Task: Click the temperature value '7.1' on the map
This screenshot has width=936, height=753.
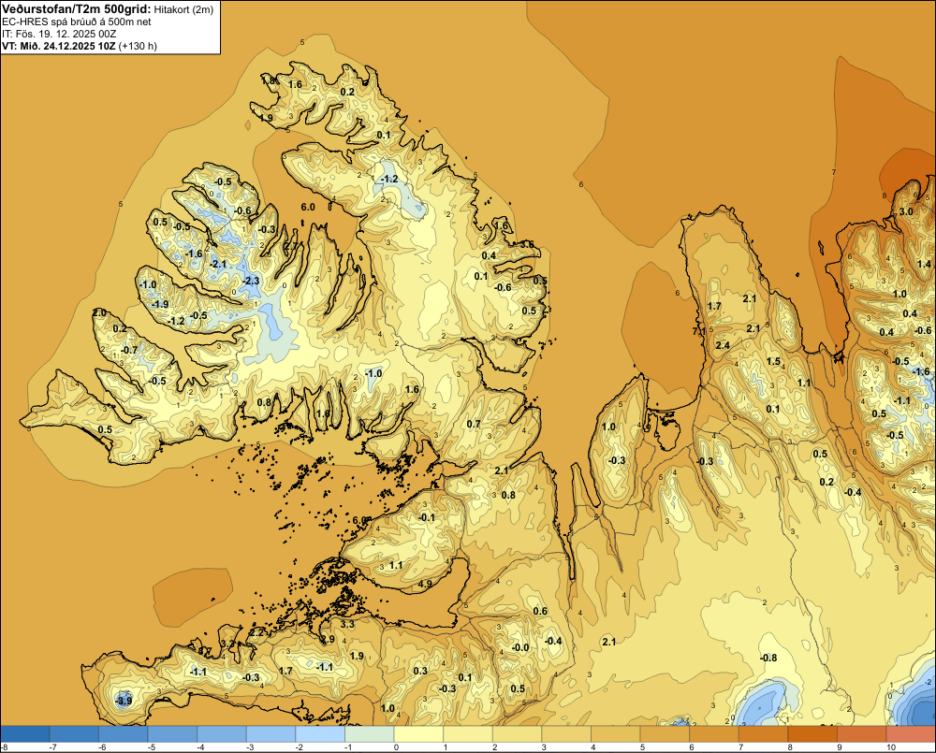Action: [698, 331]
